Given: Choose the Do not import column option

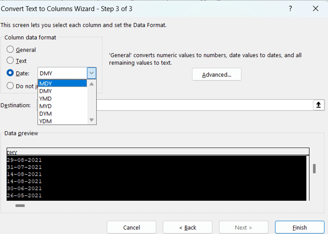Looking at the screenshot, I should point(10,86).
